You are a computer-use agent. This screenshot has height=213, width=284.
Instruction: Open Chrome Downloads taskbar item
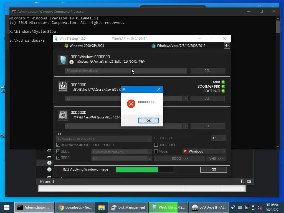[75, 207]
